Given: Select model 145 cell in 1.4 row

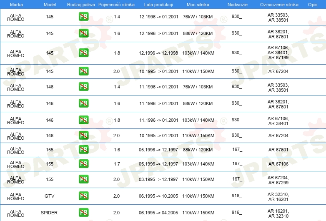Looking at the screenshot, I should (x=50, y=17).
